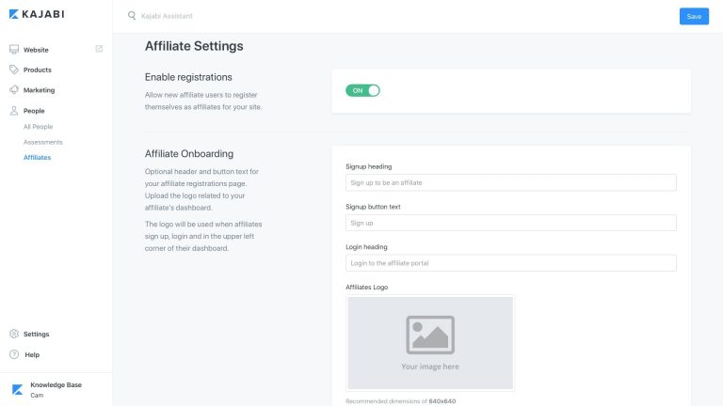
Task: Open the Help question mark icon
Action: [x=14, y=354]
